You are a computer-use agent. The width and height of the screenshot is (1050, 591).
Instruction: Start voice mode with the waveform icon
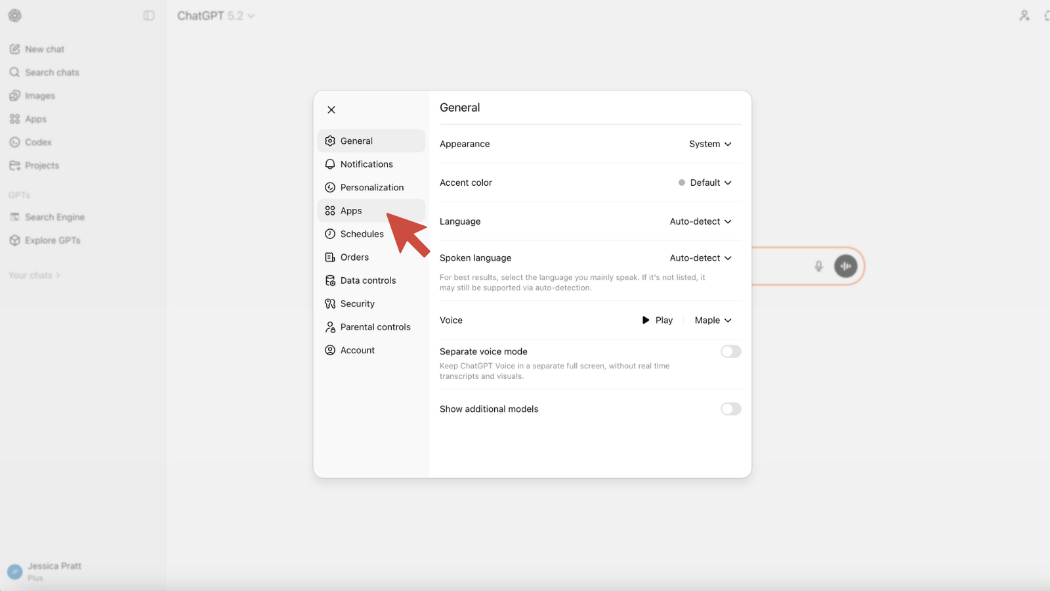845,266
